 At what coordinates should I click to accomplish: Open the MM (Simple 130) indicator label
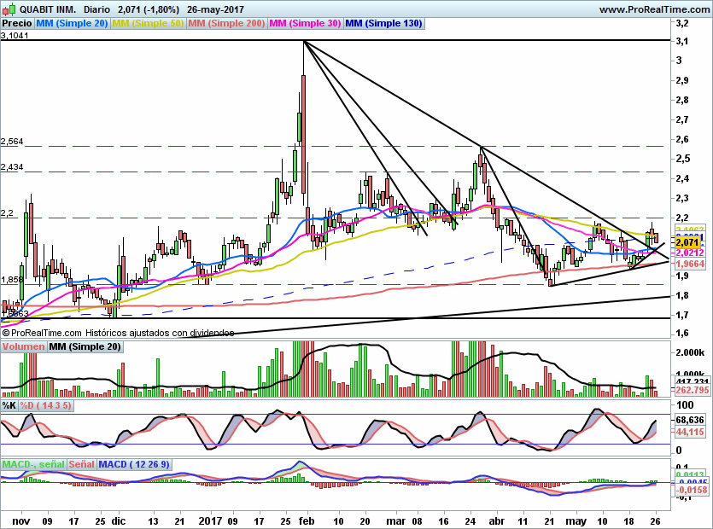tap(384, 23)
